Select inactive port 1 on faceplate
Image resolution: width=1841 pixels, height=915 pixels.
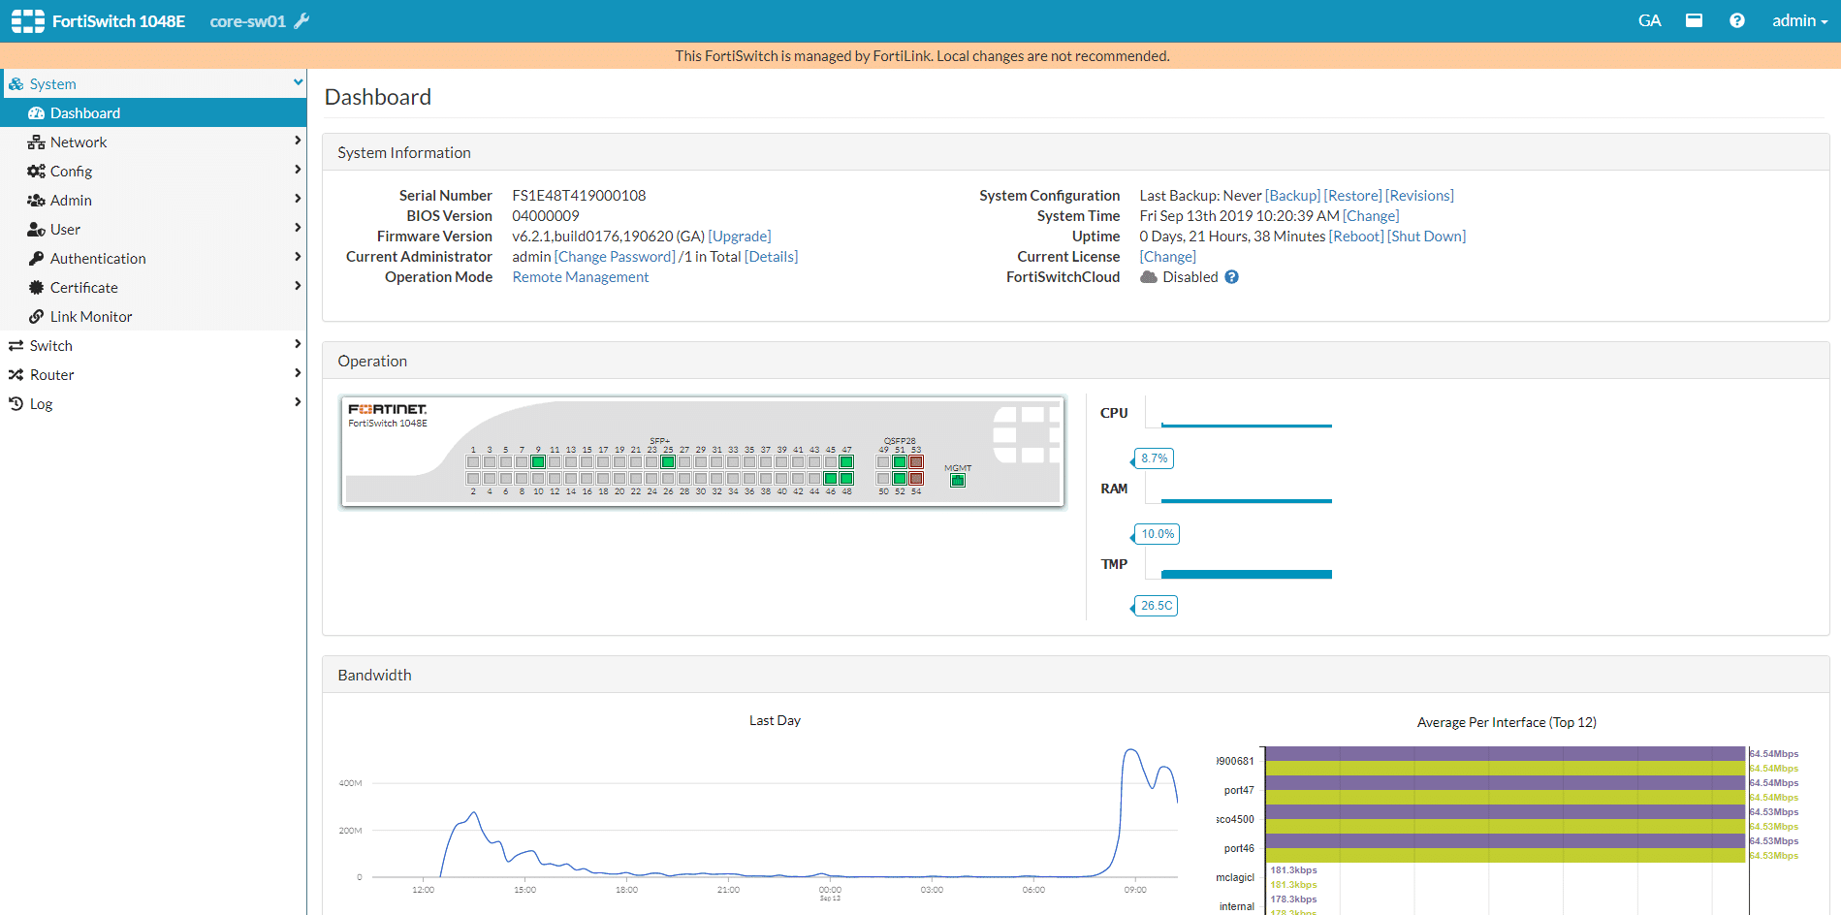tap(473, 462)
